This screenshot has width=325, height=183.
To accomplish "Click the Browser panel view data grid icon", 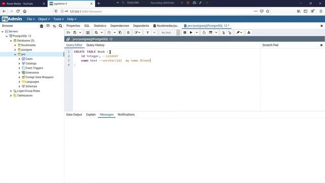I will pos(48,26).
